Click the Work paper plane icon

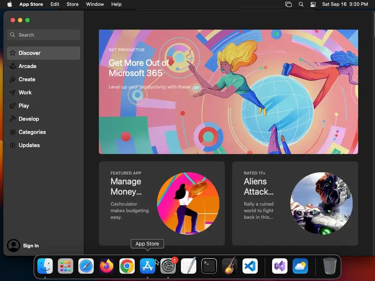click(12, 93)
